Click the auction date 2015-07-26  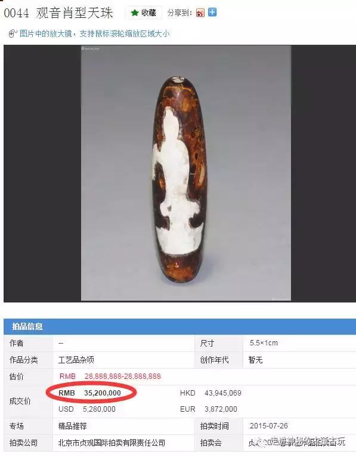click(268, 426)
